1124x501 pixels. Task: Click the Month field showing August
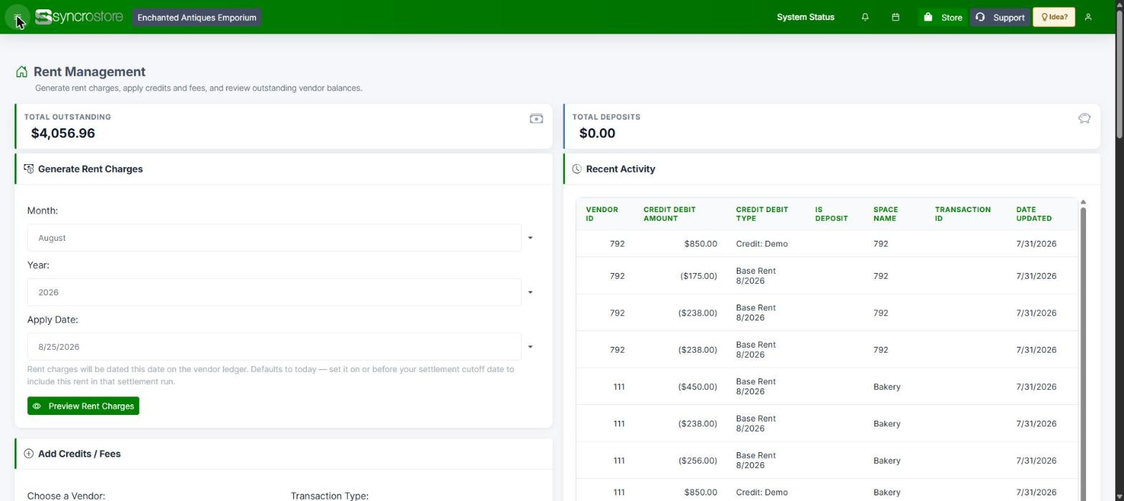click(274, 238)
